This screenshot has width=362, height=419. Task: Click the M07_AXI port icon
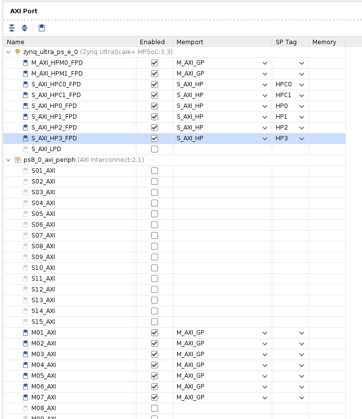tap(26, 397)
